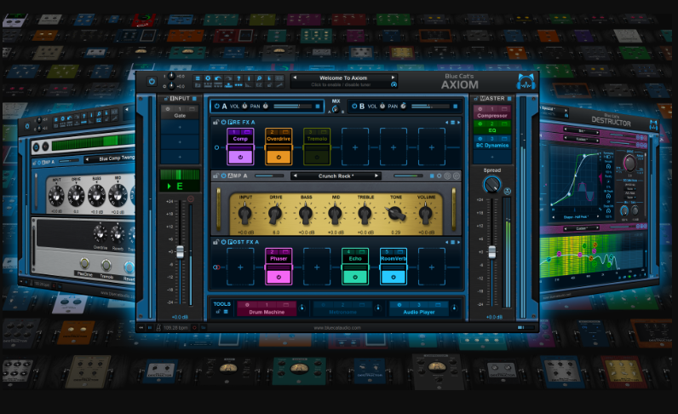
Task: Add effect in last PRE FX slot
Action: pos(432,147)
